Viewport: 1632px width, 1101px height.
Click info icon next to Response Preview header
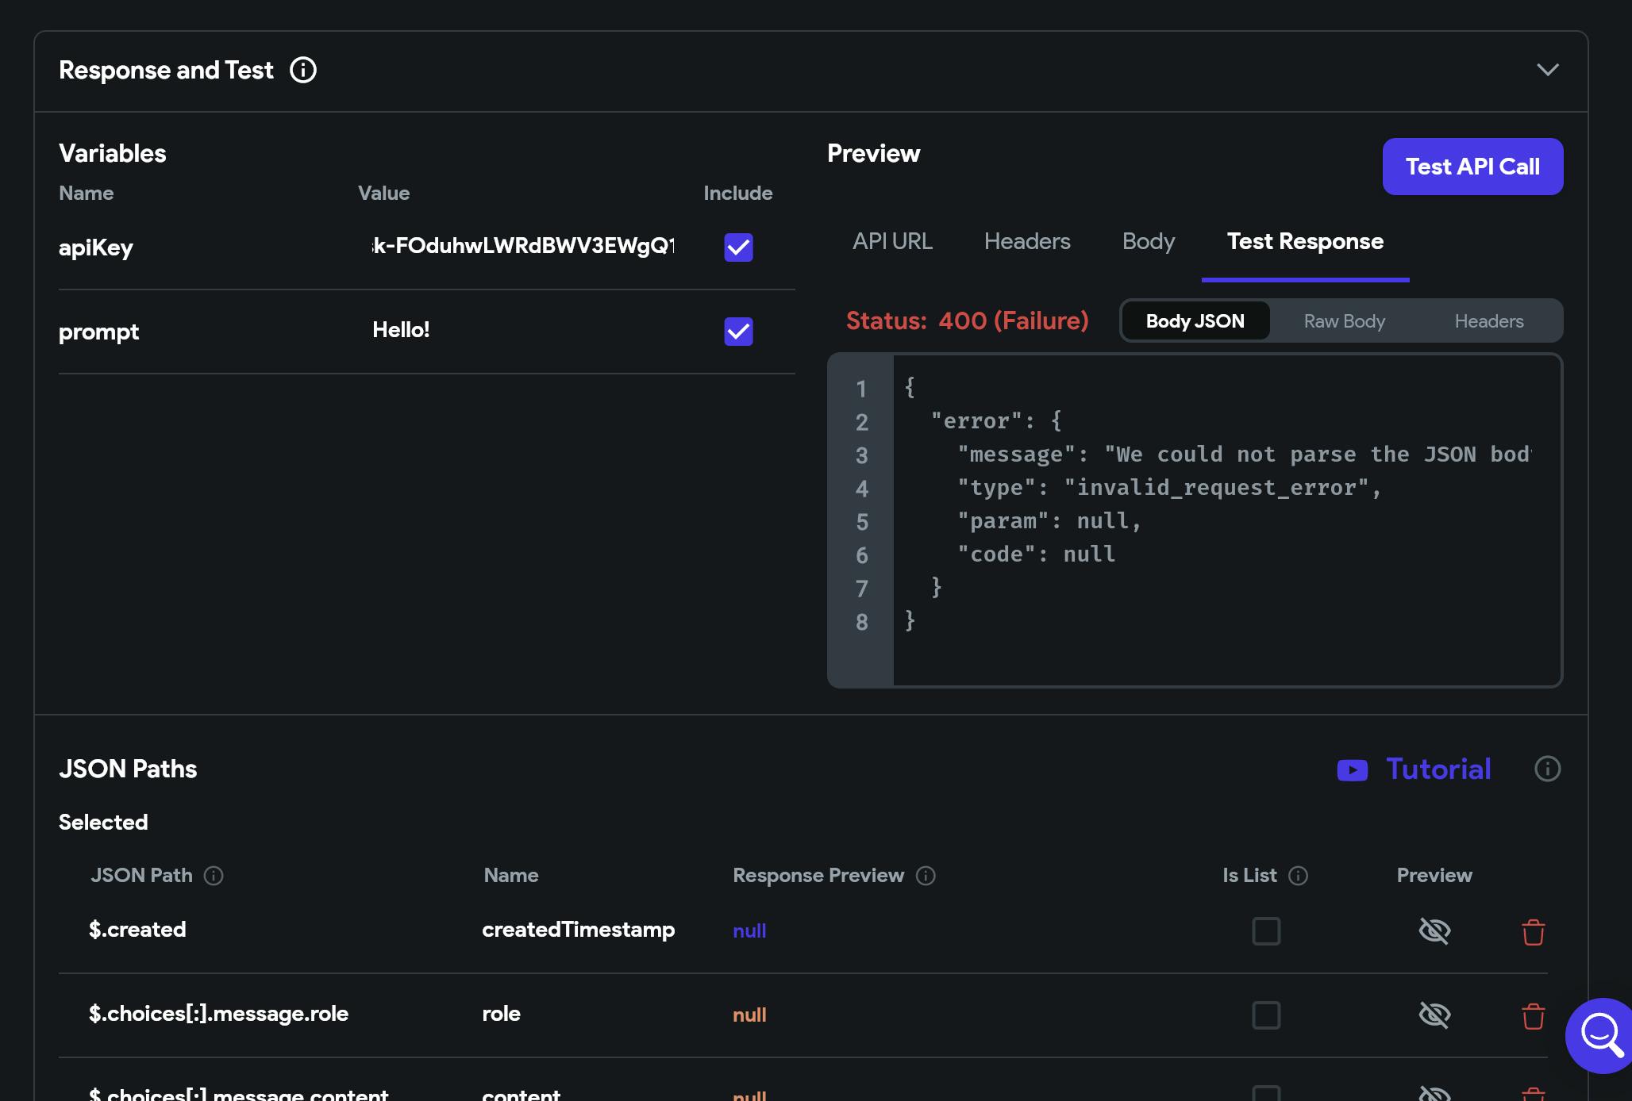[x=926, y=876]
